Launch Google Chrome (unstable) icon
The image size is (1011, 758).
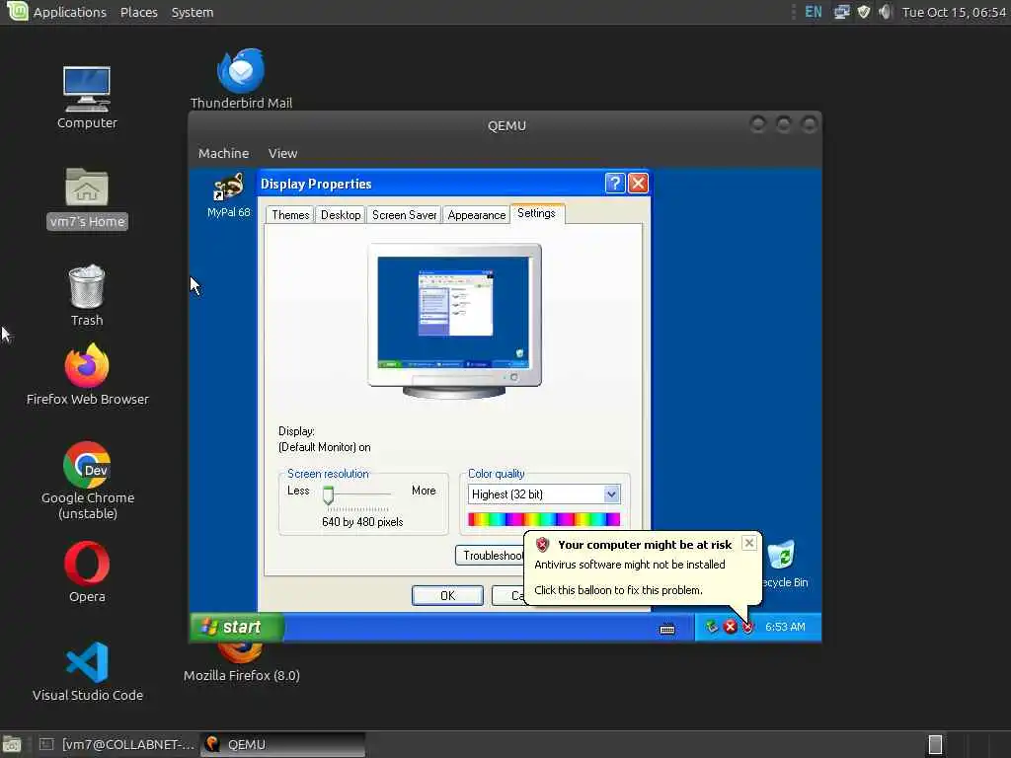point(87,481)
